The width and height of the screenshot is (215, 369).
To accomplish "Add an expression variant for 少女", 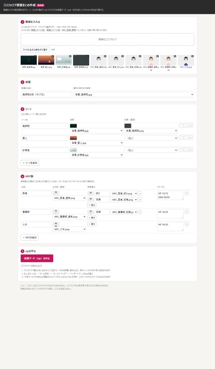I will [92, 224].
